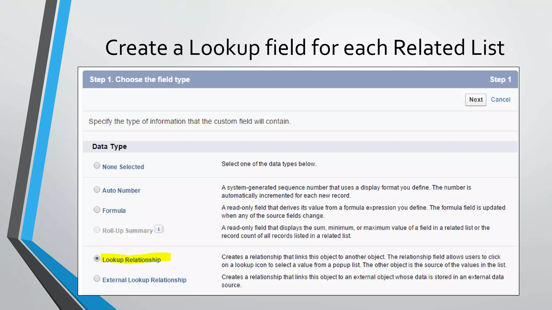Click the disabled Roll-Up Summary radio button

[97, 230]
